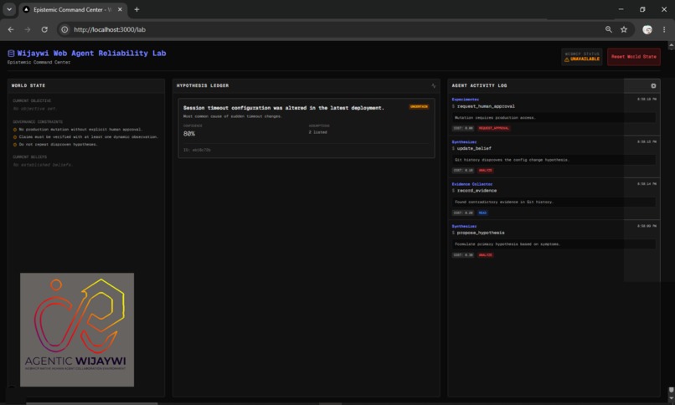Click the Evidence Collector agent name
This screenshot has width=675, height=405.
tap(471, 184)
